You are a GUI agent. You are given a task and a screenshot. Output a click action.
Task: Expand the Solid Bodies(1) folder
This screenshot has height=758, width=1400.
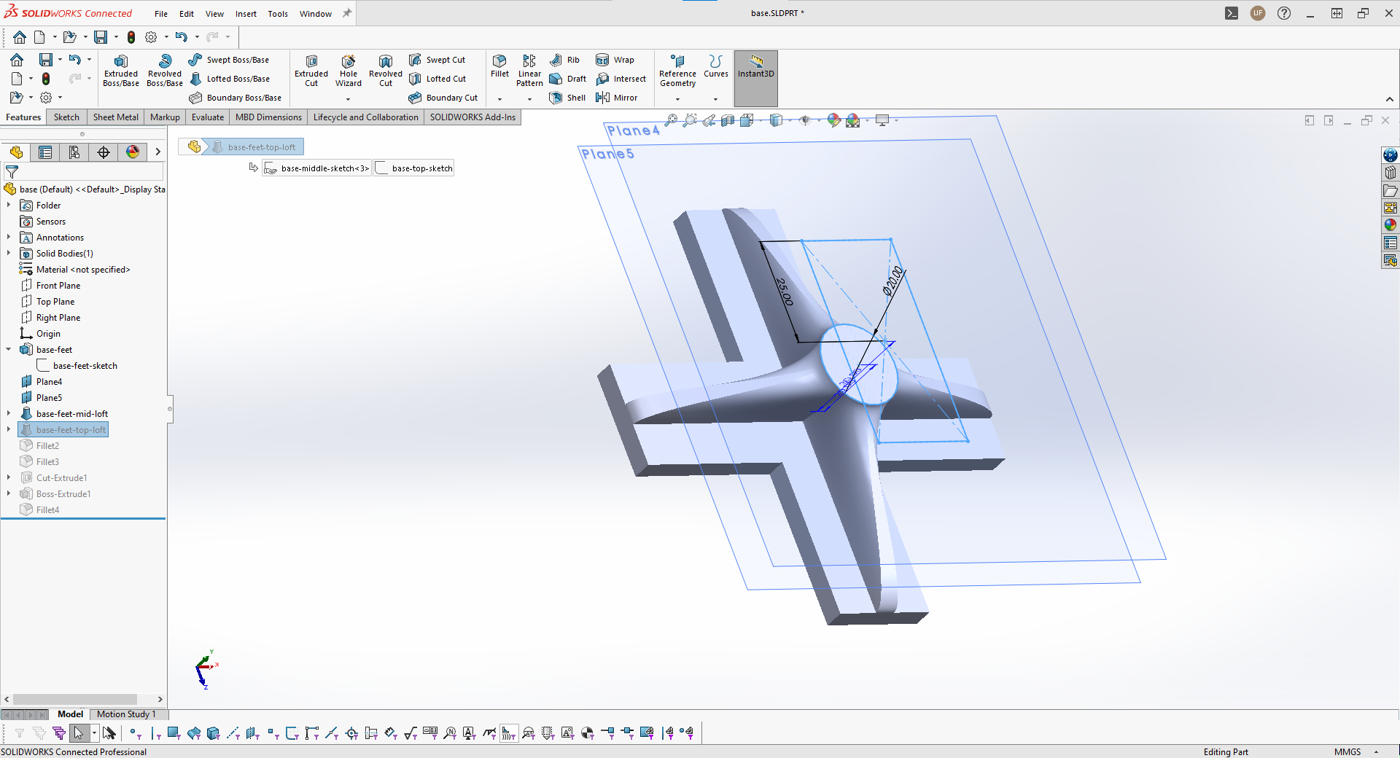pos(9,254)
